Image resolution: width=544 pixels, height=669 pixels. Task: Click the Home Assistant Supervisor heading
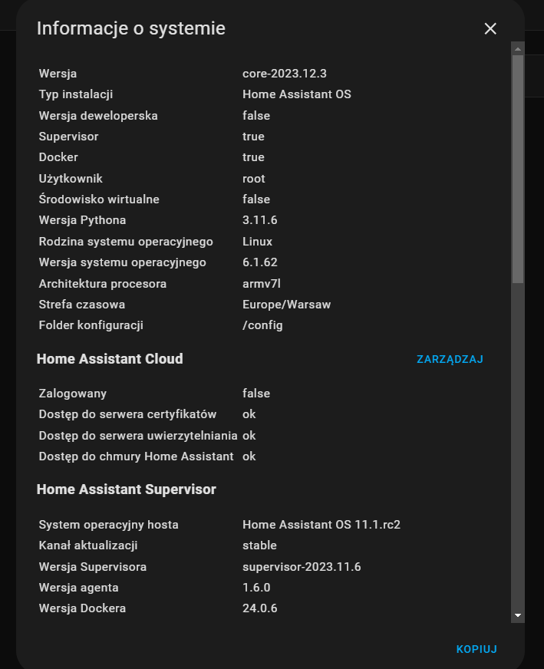127,489
